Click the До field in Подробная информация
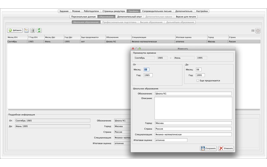 pyautogui.click(x=53, y=126)
